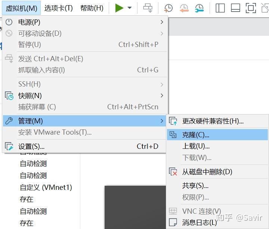Open the 虚拟机(M) menu
Image resolution: width=269 pixels, height=229 pixels.
point(21,8)
